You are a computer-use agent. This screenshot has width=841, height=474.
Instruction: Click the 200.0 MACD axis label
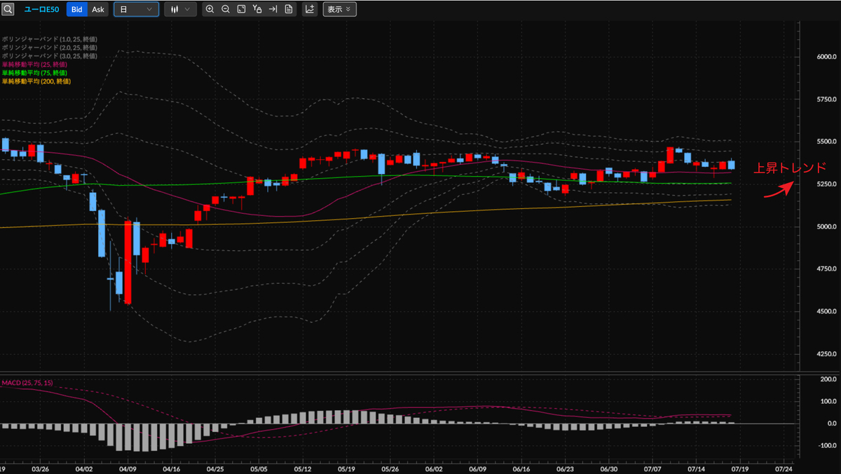coord(828,379)
